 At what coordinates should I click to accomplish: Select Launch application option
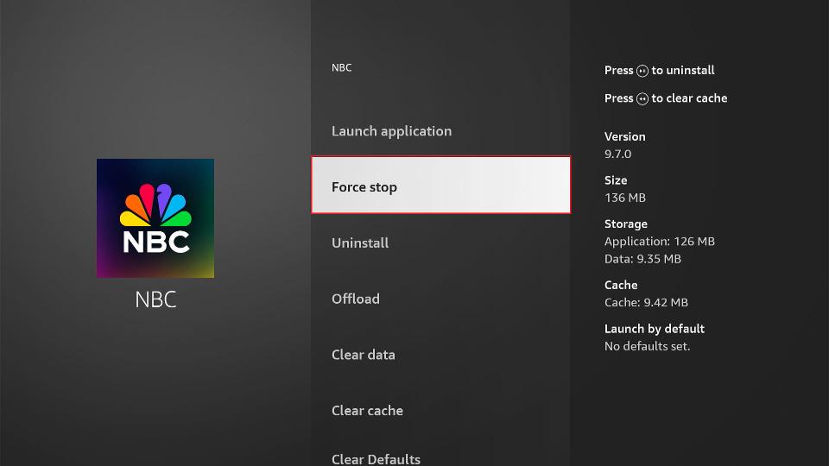pyautogui.click(x=441, y=131)
